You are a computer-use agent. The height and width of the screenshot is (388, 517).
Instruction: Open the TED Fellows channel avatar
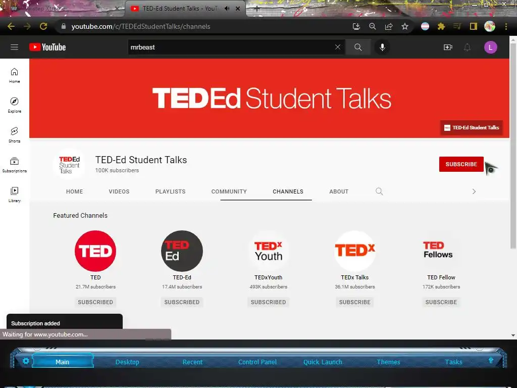[441, 251]
